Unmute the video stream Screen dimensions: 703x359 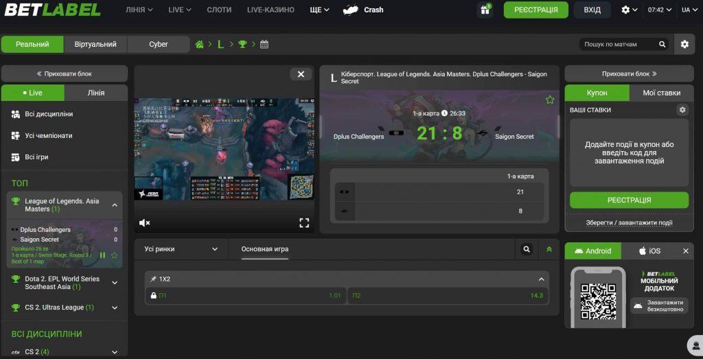(x=144, y=223)
